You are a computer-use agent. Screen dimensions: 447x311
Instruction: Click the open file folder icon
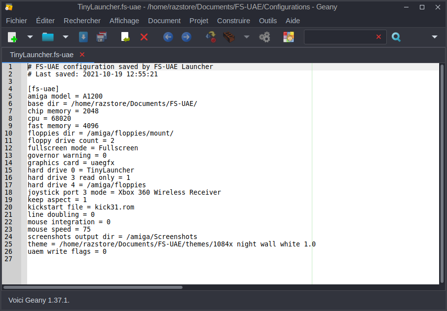coord(48,37)
